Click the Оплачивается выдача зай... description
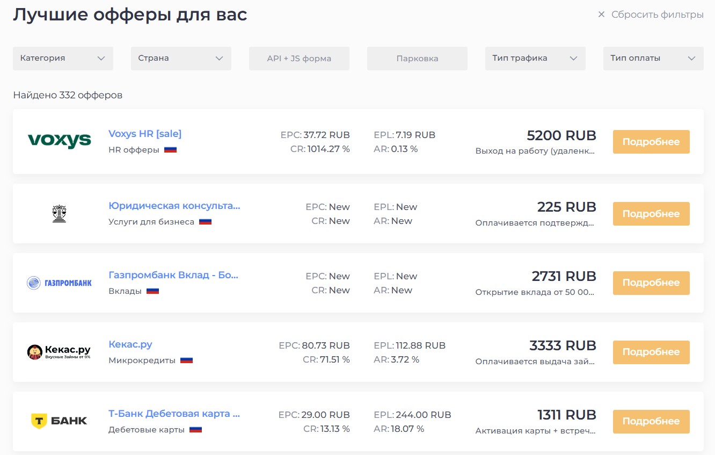The width and height of the screenshot is (715, 455). click(536, 362)
